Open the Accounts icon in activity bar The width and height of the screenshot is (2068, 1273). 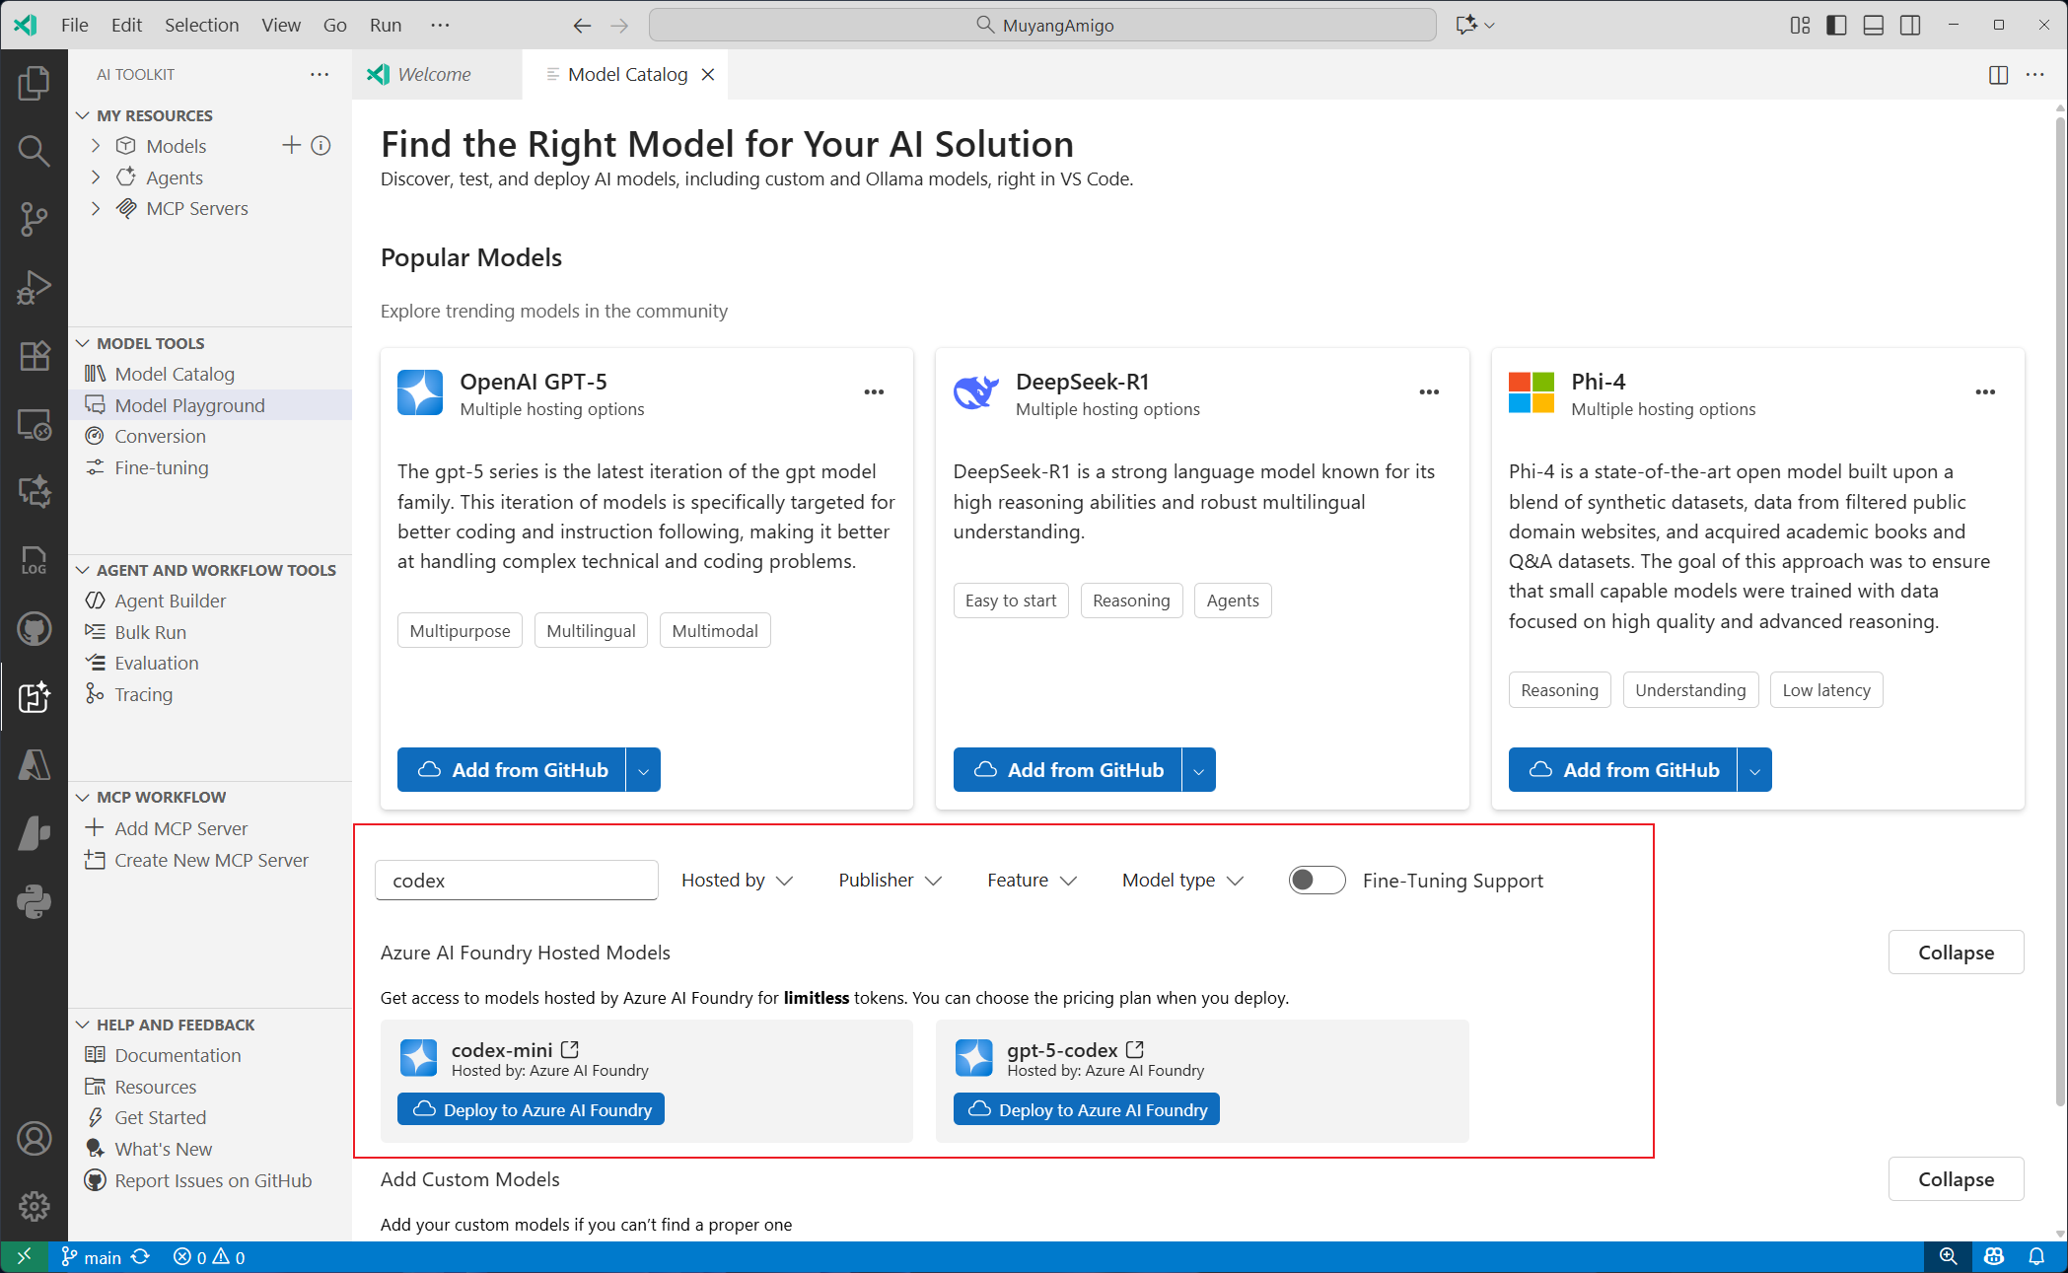[x=34, y=1139]
